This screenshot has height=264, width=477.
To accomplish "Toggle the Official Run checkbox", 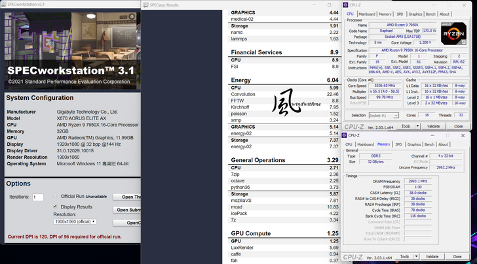I will point(55,196).
